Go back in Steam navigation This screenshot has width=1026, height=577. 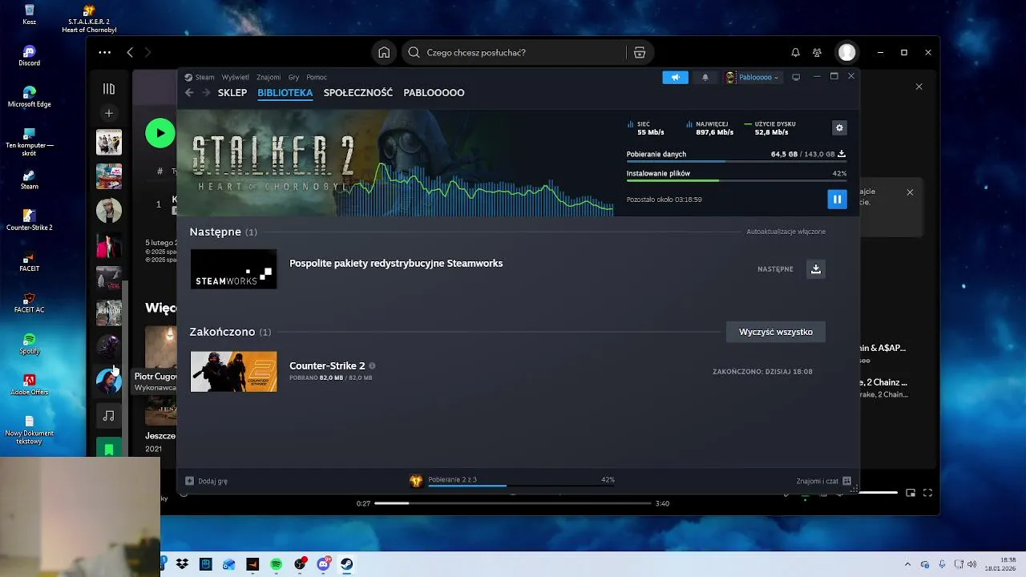tap(189, 93)
